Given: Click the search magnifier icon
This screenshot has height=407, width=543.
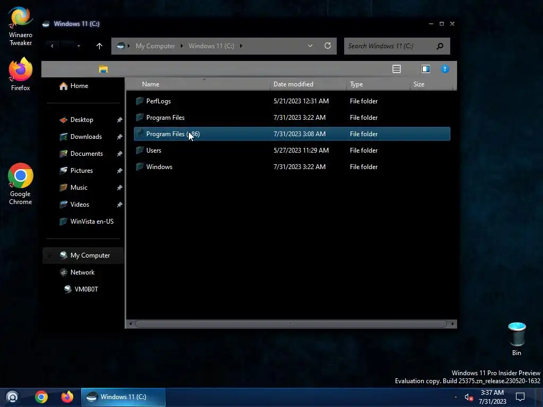Looking at the screenshot, I should click(440, 46).
